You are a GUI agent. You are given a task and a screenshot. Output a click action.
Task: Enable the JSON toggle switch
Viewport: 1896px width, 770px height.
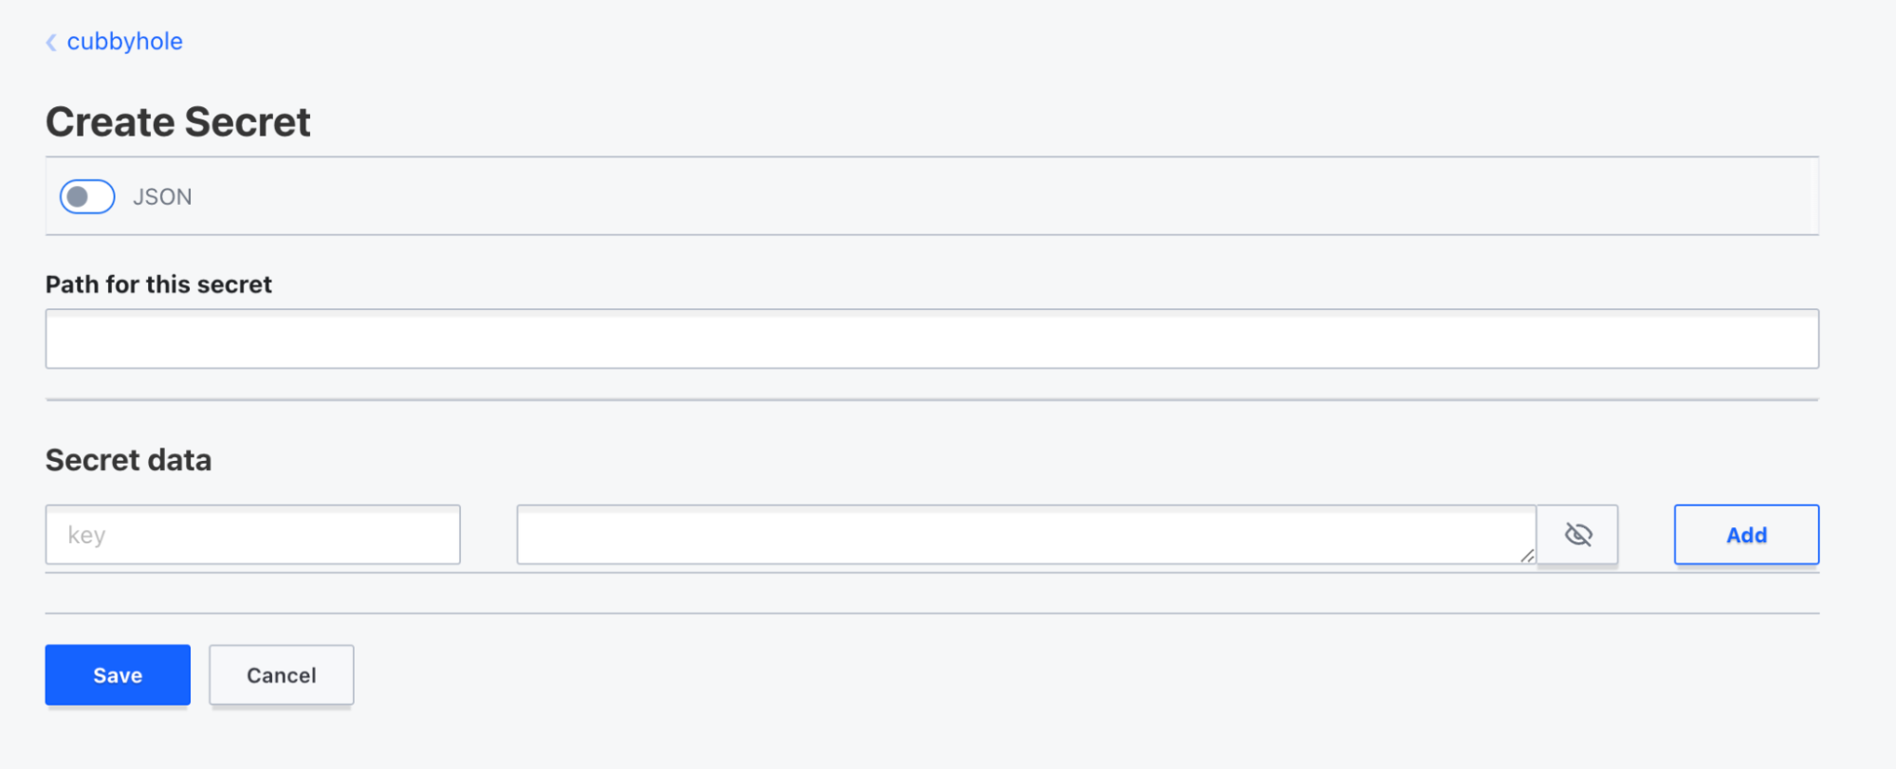(x=87, y=196)
